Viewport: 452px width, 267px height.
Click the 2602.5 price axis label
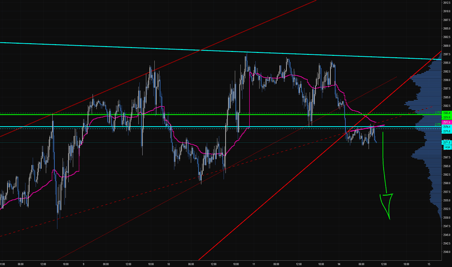point(447,37)
